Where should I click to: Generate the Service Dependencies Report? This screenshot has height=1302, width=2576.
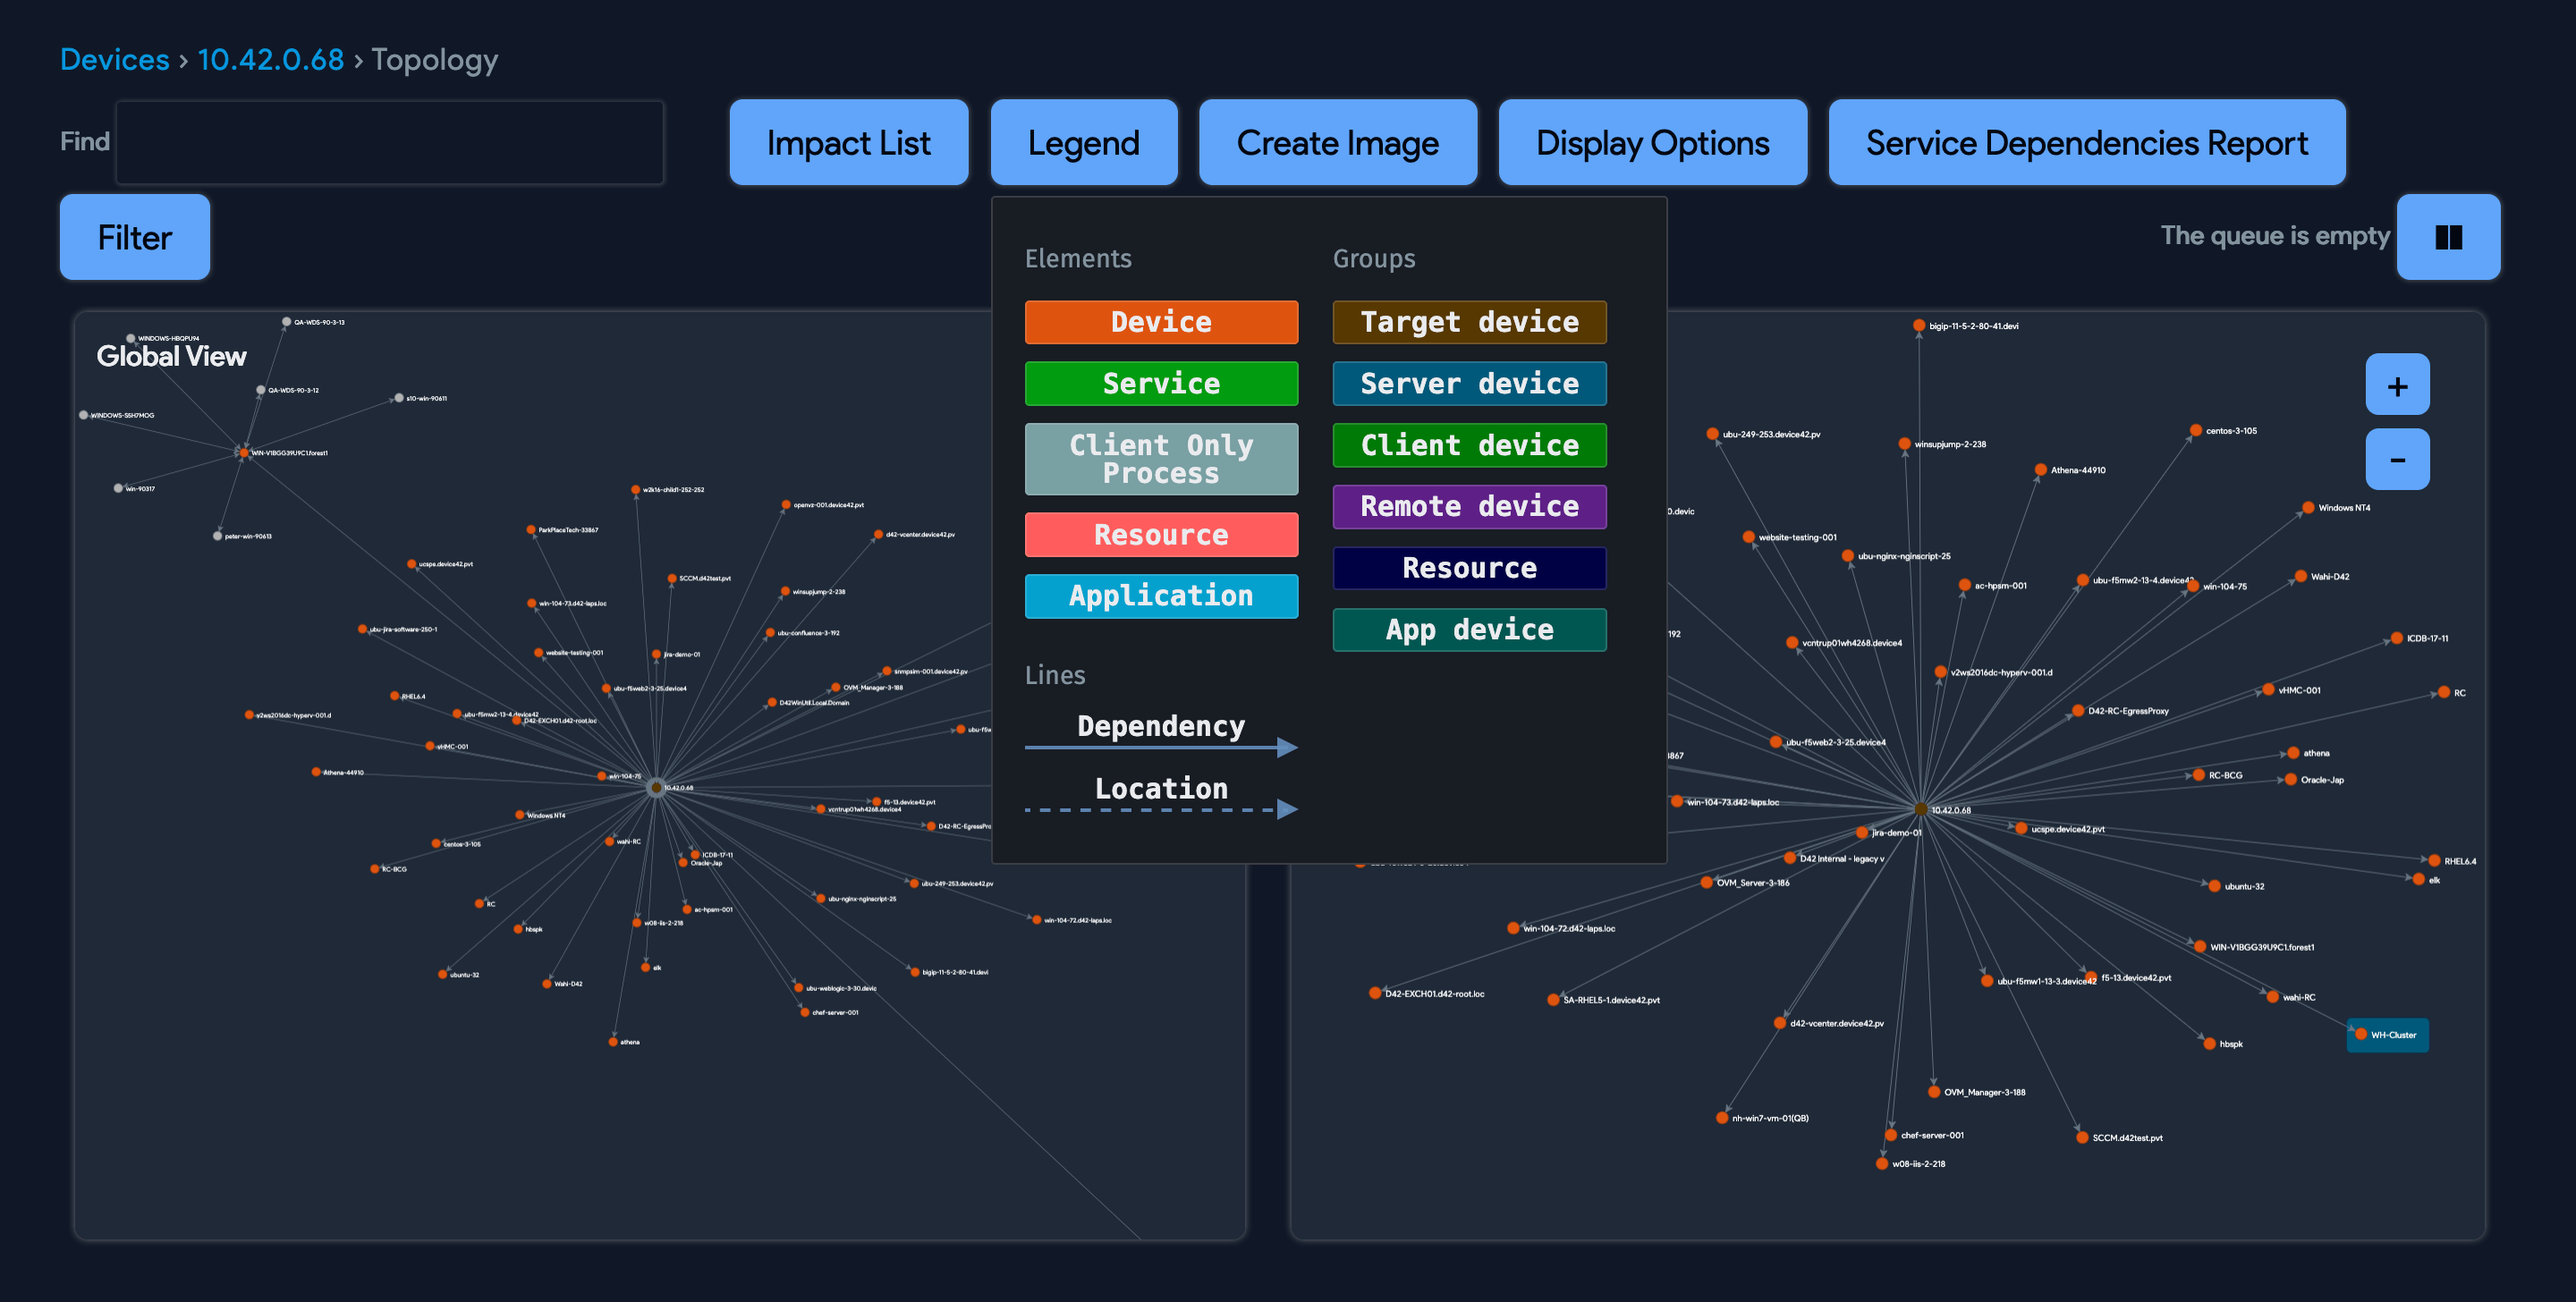point(2086,142)
